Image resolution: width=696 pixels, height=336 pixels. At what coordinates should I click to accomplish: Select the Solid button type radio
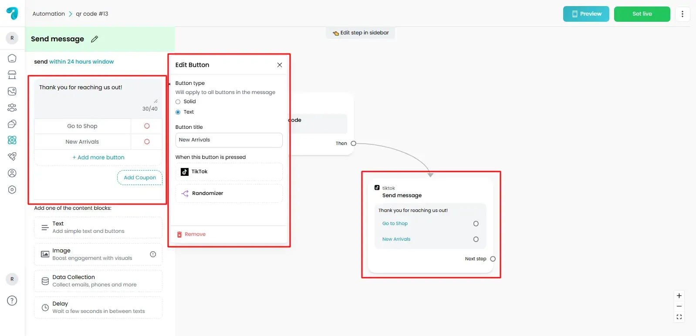pyautogui.click(x=178, y=102)
